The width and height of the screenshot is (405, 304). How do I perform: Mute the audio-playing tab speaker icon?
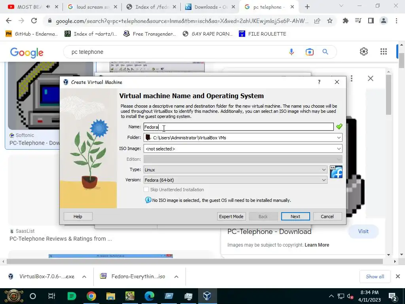pyautogui.click(x=48, y=7)
